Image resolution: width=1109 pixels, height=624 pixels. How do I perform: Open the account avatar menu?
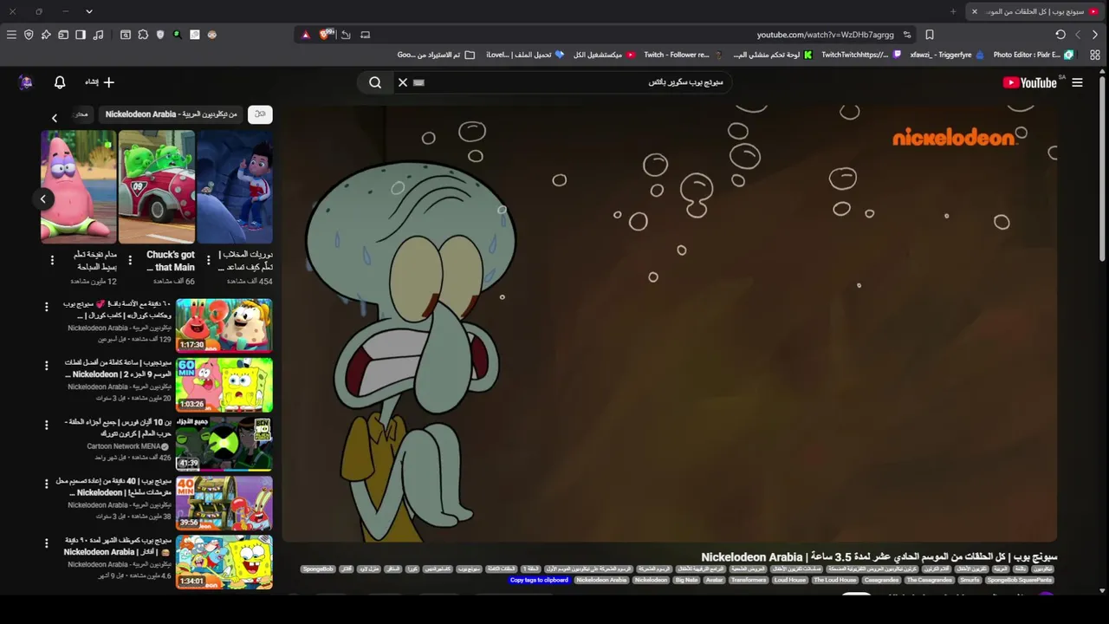click(25, 82)
